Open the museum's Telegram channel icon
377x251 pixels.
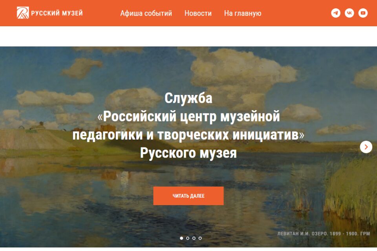pos(336,13)
